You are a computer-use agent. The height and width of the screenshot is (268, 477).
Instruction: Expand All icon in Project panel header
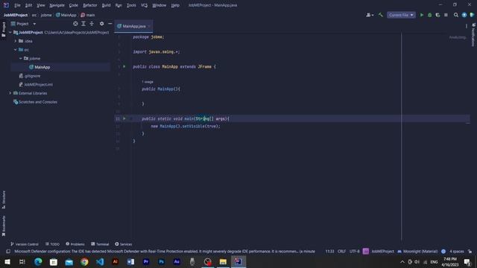click(x=83, y=24)
